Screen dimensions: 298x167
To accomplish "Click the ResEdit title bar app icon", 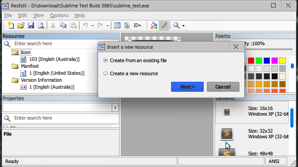I will click(5, 6).
